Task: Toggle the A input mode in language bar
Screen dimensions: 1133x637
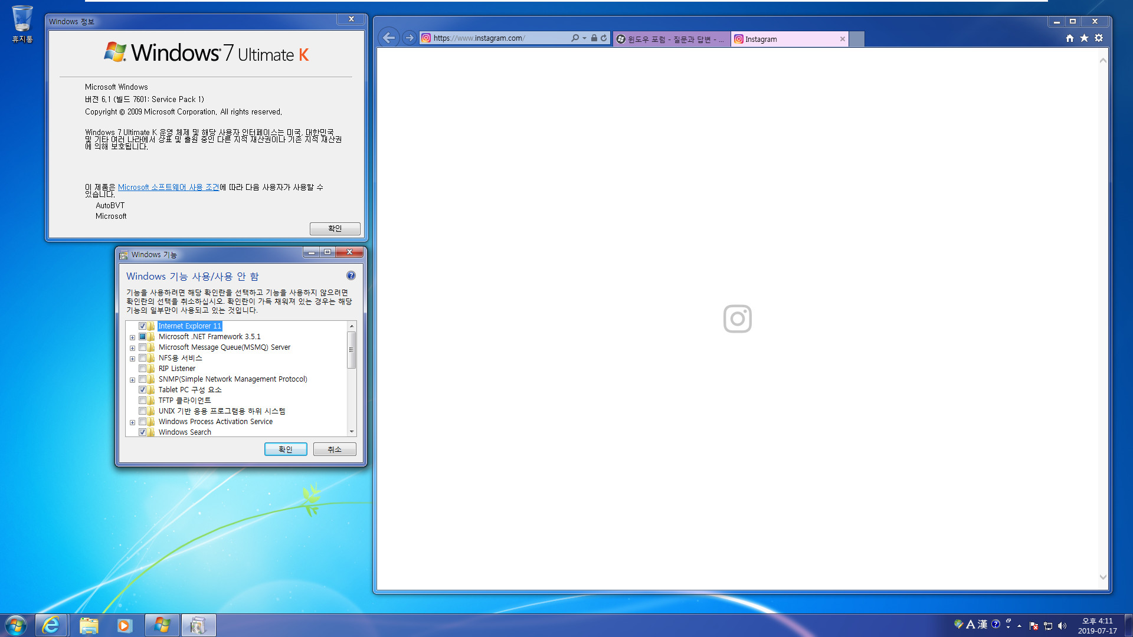Action: click(x=970, y=624)
